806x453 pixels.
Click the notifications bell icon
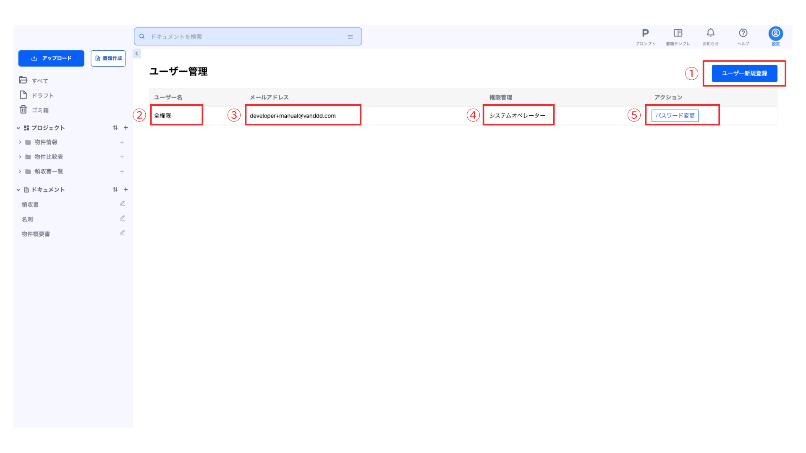click(710, 33)
